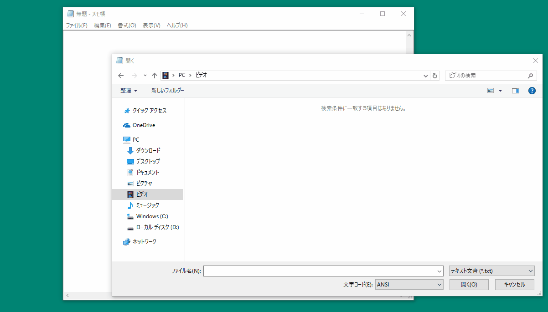Click the OneDrive cloud icon

point(127,125)
